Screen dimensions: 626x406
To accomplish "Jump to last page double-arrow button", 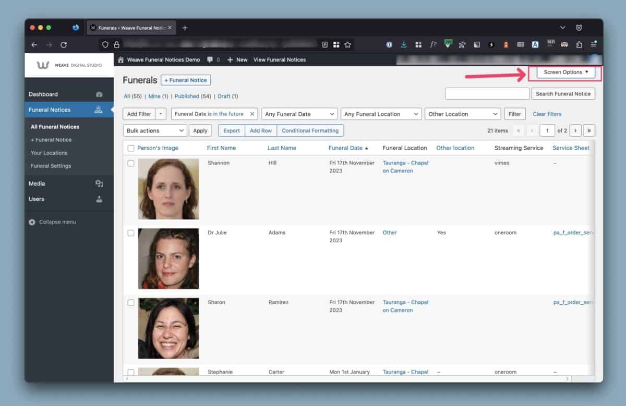I will click(589, 130).
